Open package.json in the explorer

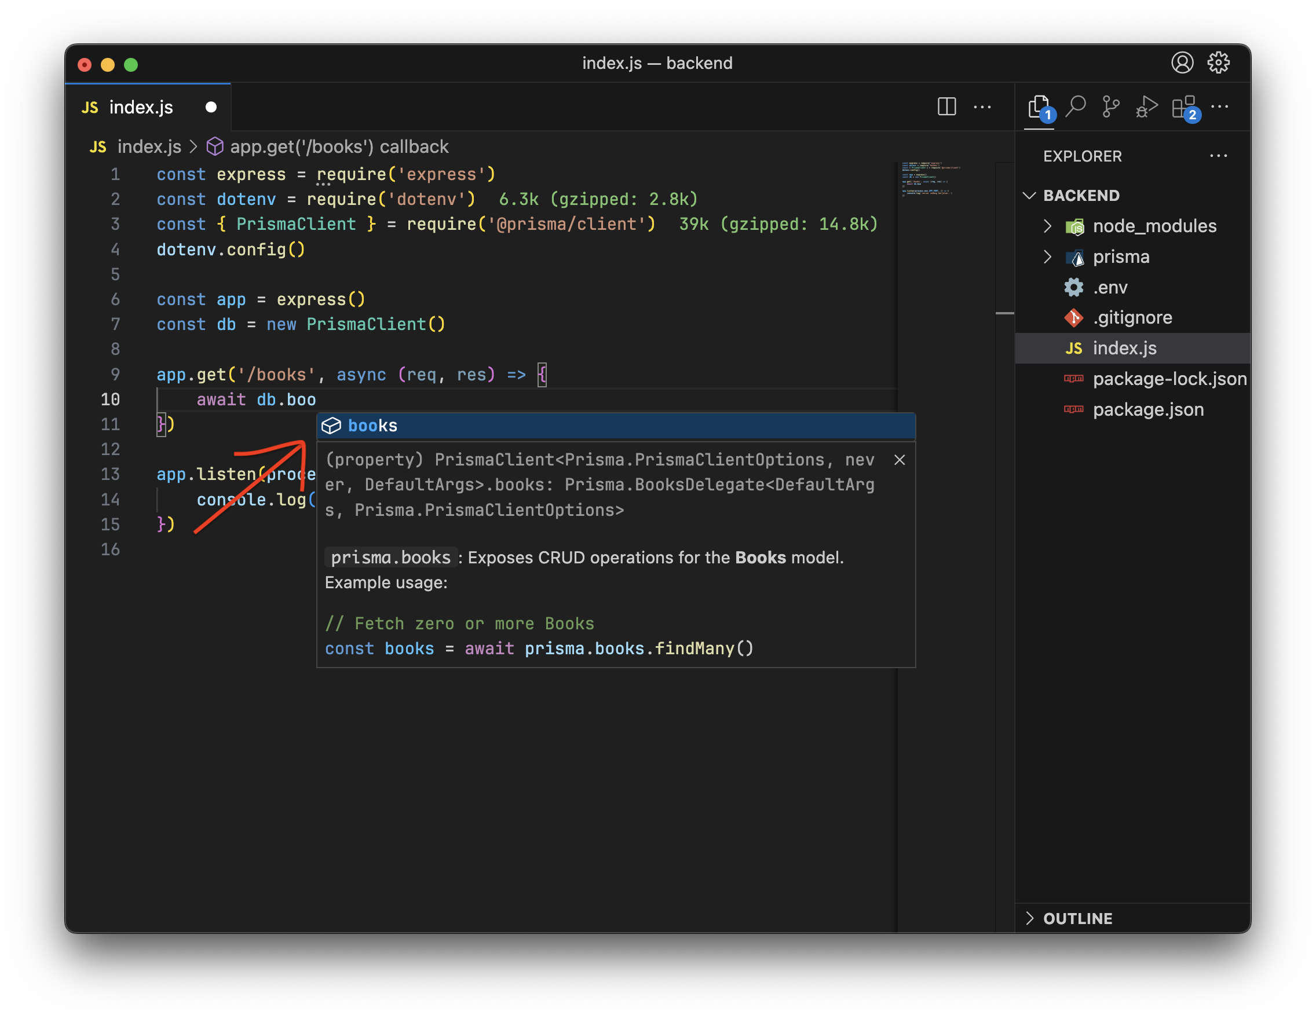[1148, 409]
